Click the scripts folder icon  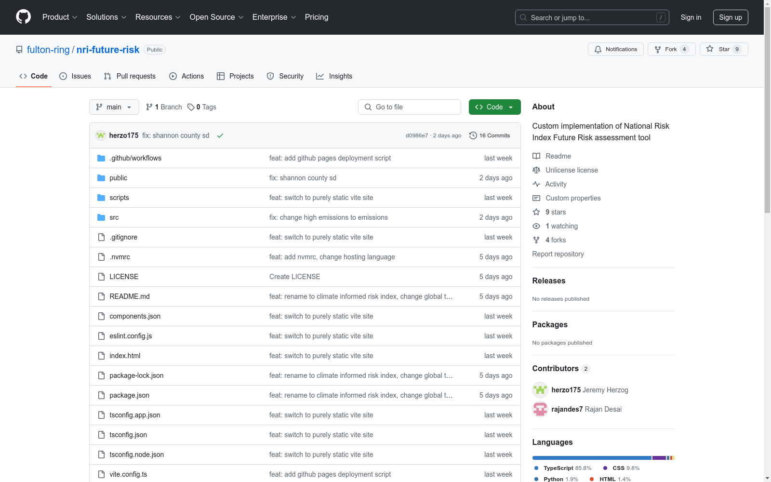pos(101,198)
